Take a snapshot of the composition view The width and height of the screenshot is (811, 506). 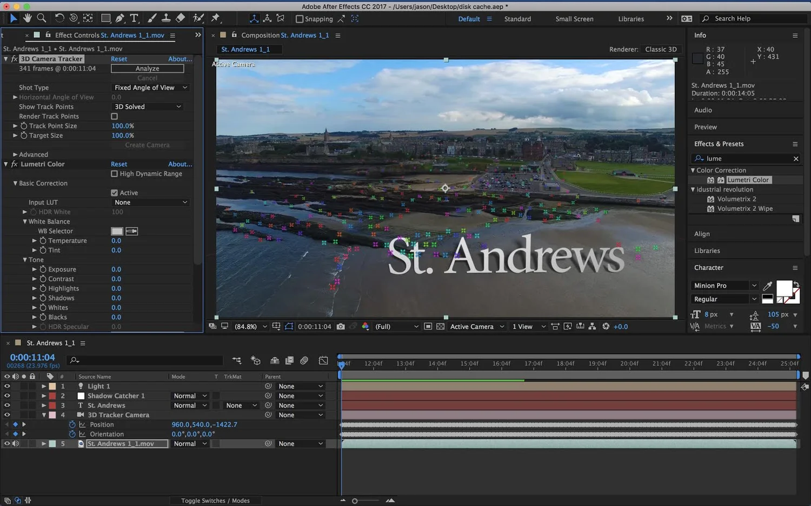341,326
